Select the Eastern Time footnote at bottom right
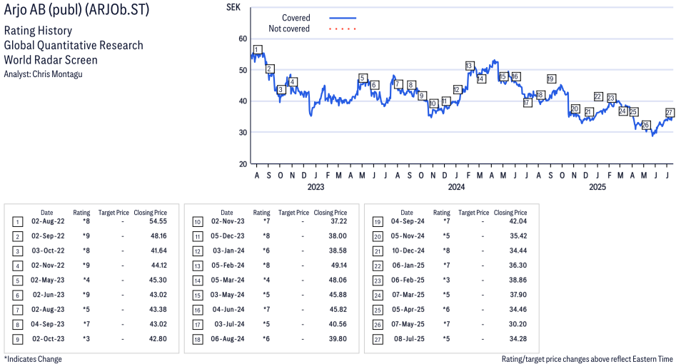Image resolution: width=681 pixels, height=364 pixels. tap(587, 359)
